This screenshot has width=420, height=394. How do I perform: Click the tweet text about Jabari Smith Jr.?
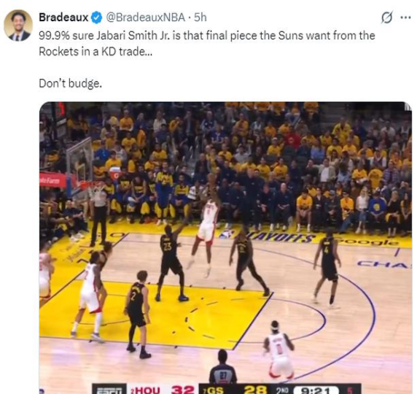[207, 44]
